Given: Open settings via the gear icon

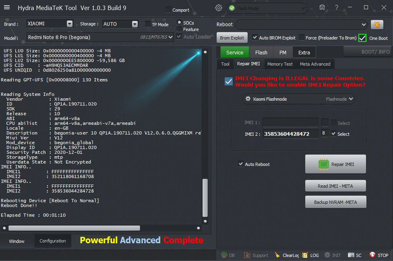Looking at the screenshot, I should pos(219,8).
